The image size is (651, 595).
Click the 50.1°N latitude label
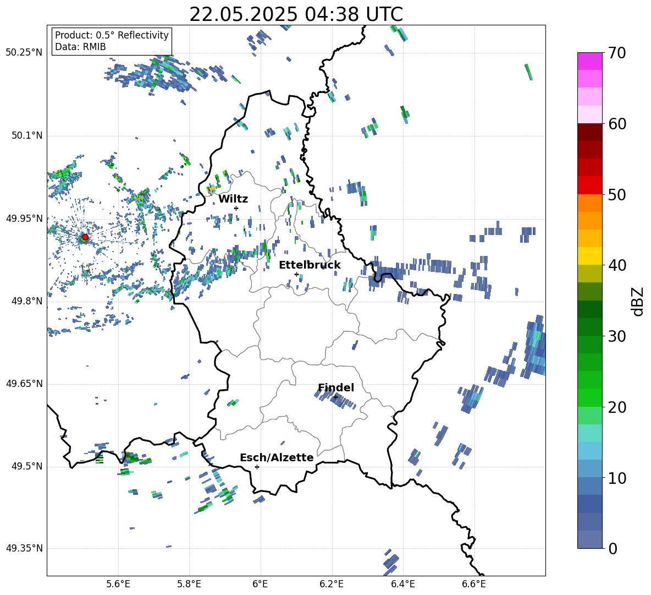pyautogui.click(x=26, y=135)
